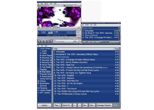Toggle Random visualization presets
The width and height of the screenshot is (154, 110).
coord(56,28)
